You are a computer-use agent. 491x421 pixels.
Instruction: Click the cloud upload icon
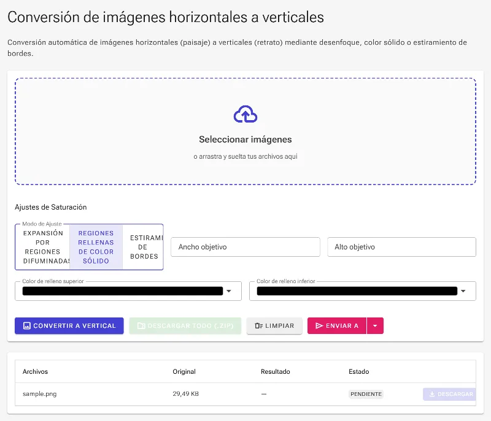click(245, 115)
